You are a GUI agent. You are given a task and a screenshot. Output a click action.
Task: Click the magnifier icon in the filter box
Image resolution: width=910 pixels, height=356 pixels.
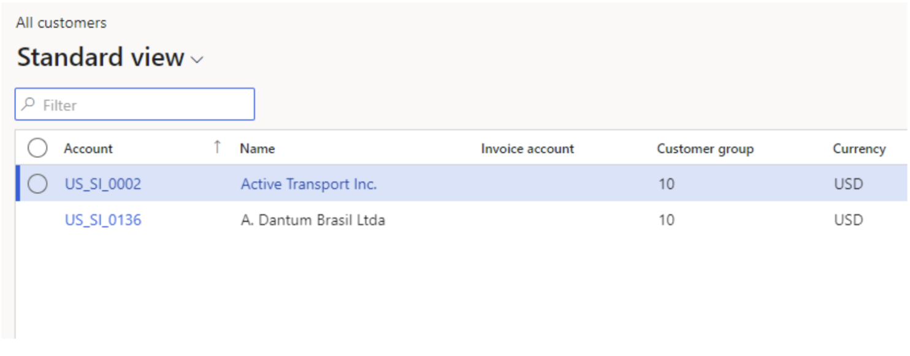[x=28, y=105]
